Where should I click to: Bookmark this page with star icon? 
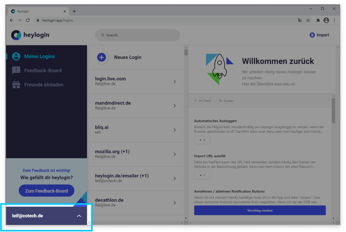(308, 20)
